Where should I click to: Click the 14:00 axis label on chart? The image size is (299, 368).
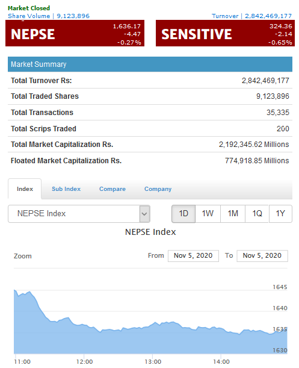pos(221,361)
